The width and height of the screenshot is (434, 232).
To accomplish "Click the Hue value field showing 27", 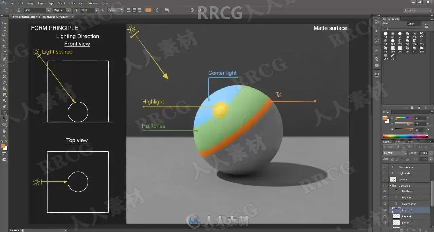I will 420,118.
